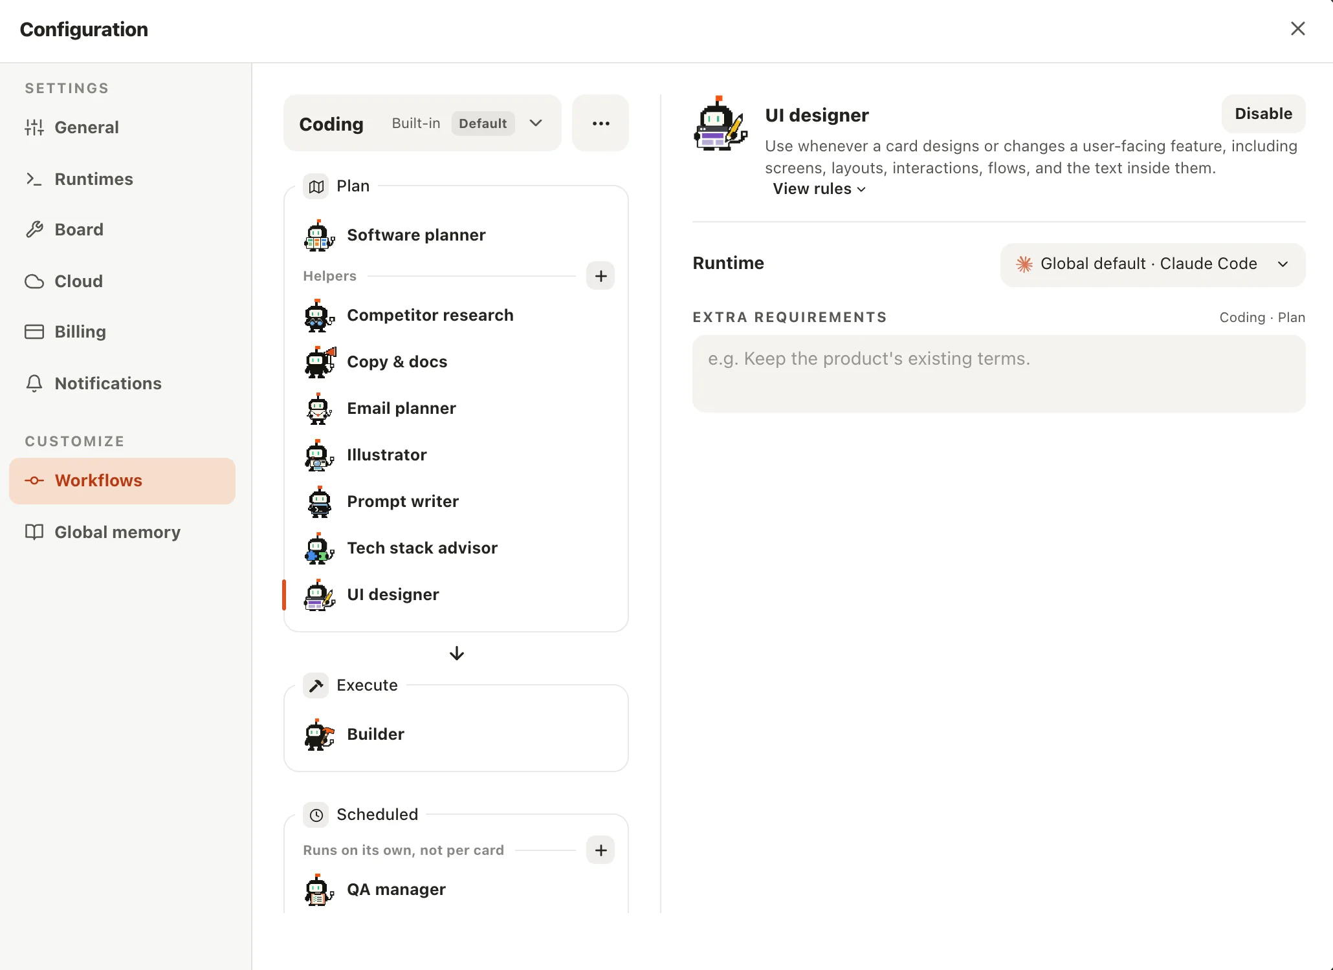Click the Built-in label
This screenshot has width=1333, height=970.
416,124
